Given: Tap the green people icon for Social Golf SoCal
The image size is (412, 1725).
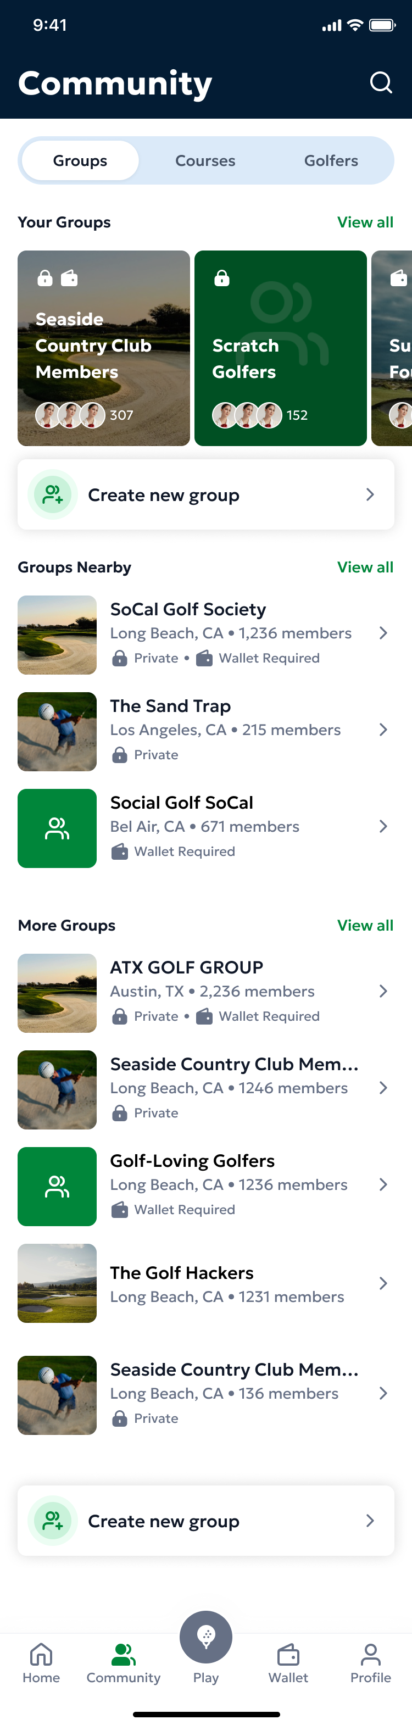Looking at the screenshot, I should (57, 828).
